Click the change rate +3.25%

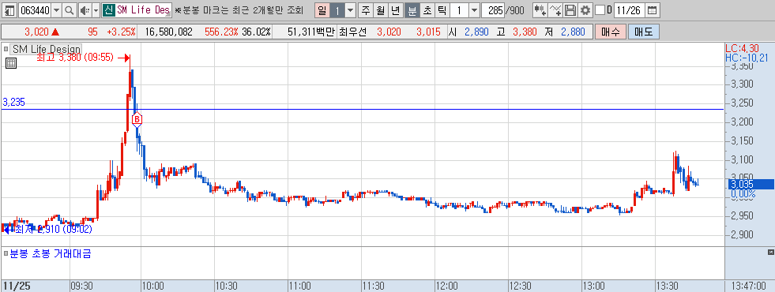(x=121, y=32)
